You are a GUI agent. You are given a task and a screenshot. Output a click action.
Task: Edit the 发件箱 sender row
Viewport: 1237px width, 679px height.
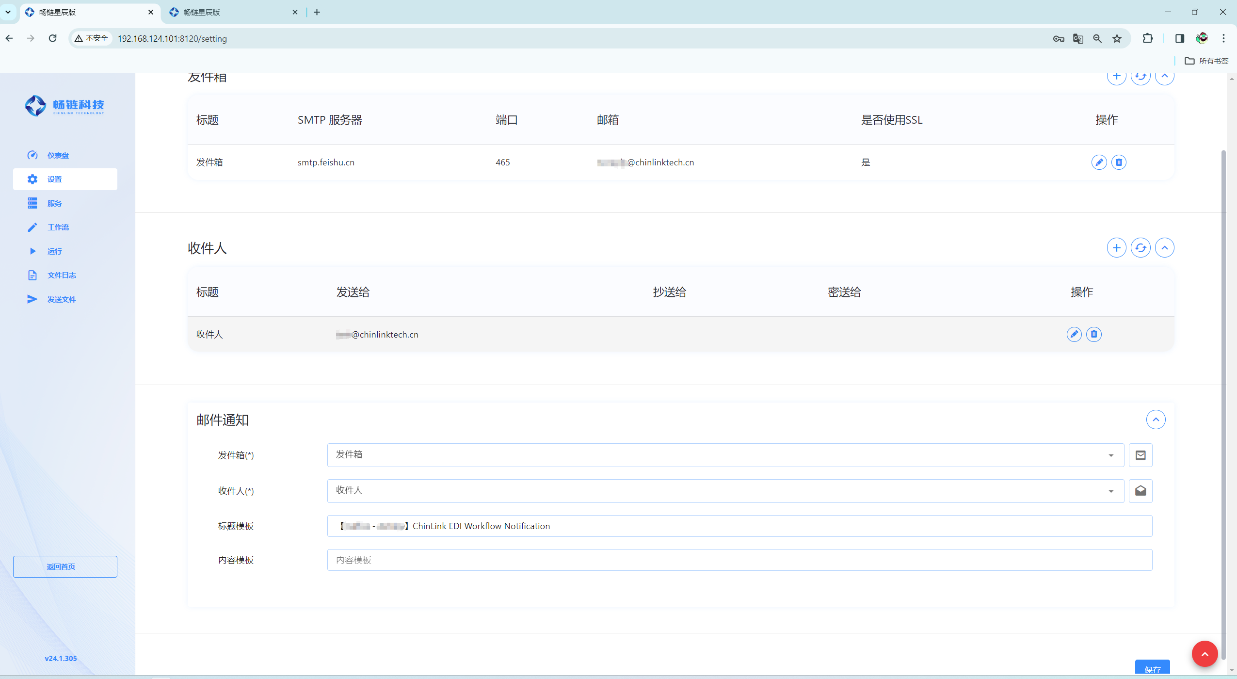click(x=1099, y=162)
